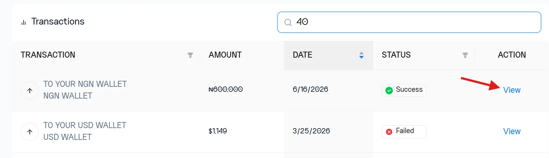Click the STATUS column header

396,55
